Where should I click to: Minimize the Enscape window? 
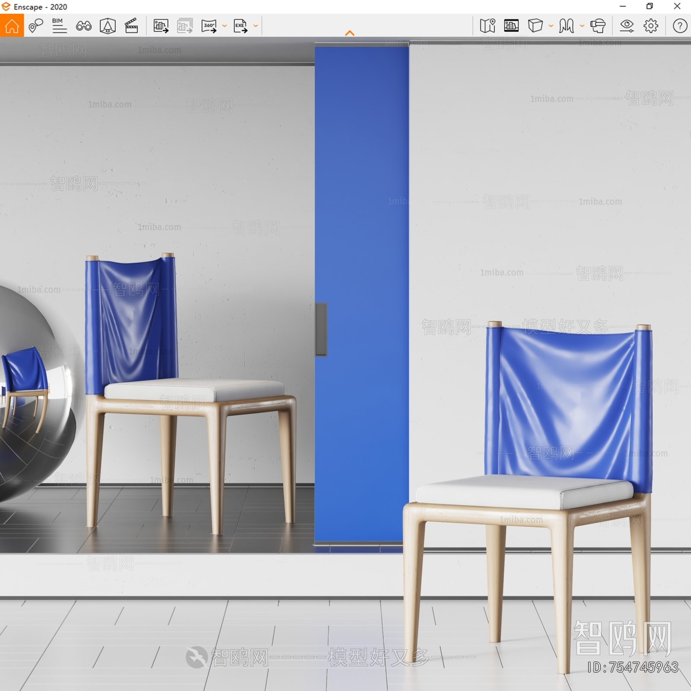(623, 6)
